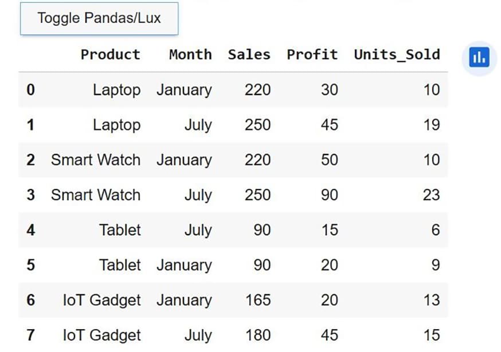Click the Sales value 165

pyautogui.click(x=257, y=300)
